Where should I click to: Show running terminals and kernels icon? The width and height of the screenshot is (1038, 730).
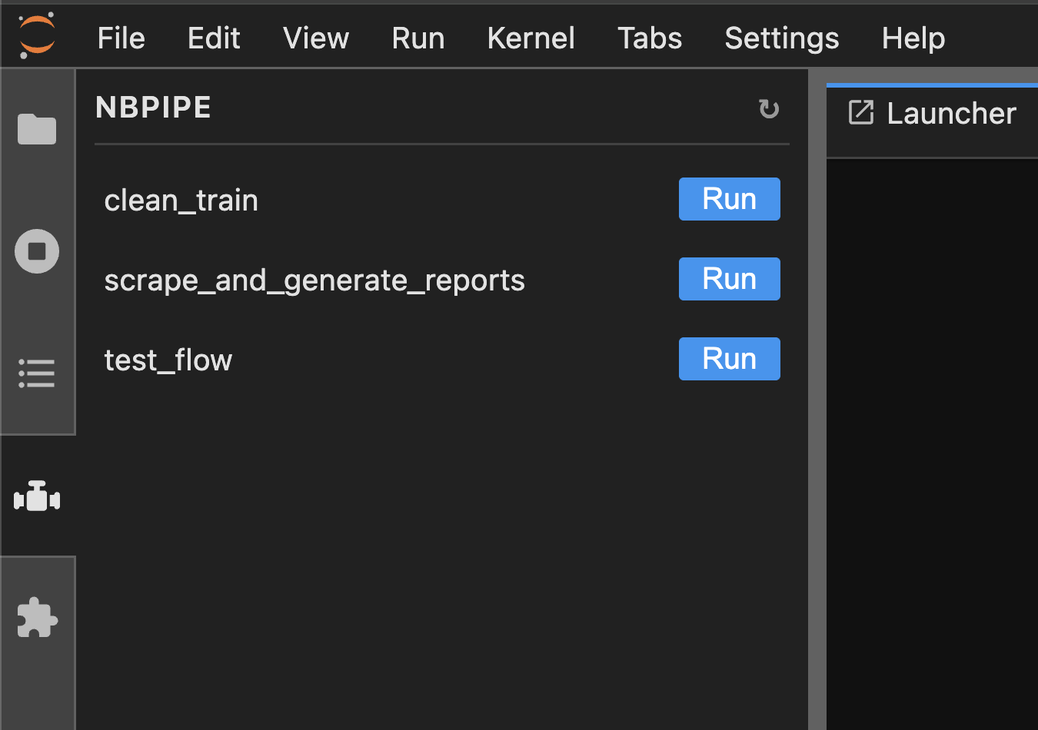[x=37, y=251]
